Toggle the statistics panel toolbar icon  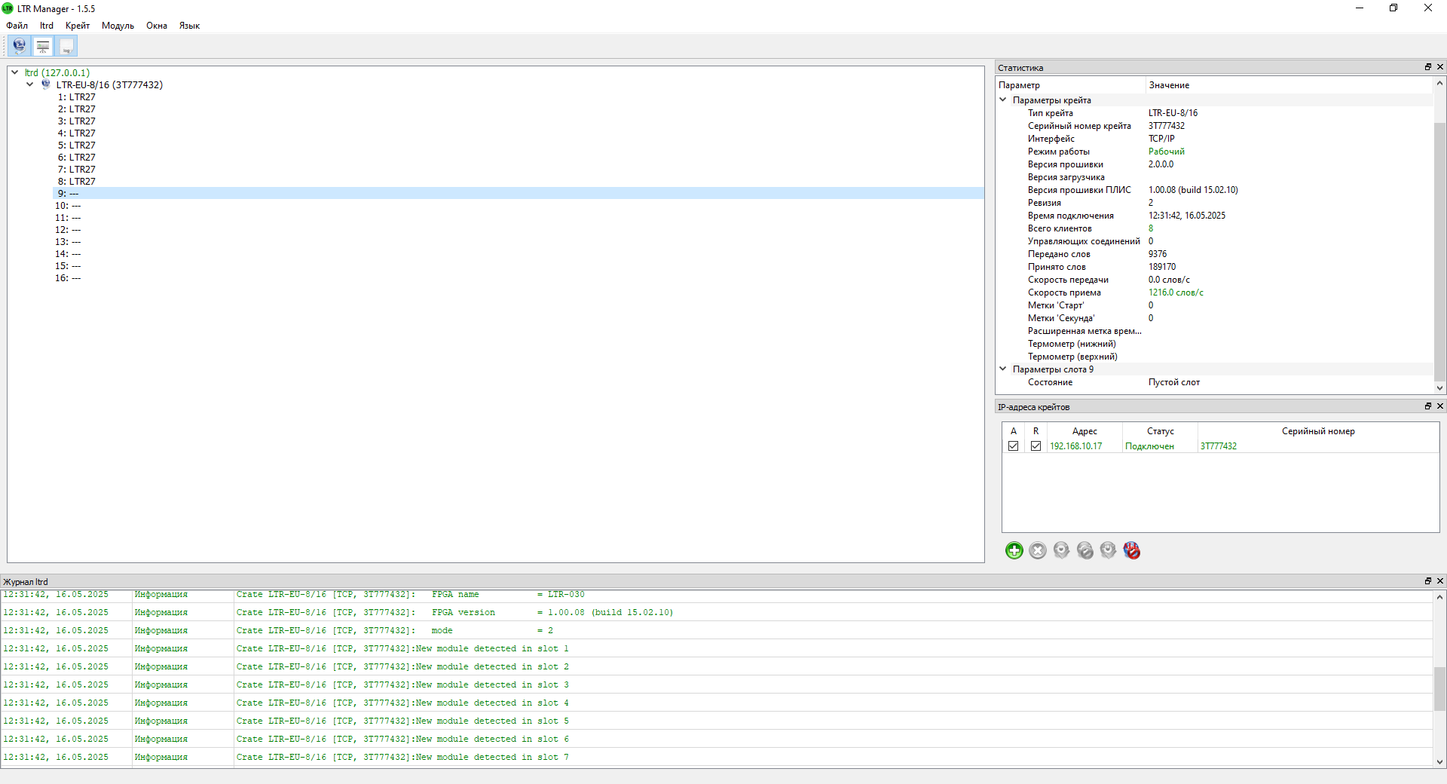pos(43,46)
